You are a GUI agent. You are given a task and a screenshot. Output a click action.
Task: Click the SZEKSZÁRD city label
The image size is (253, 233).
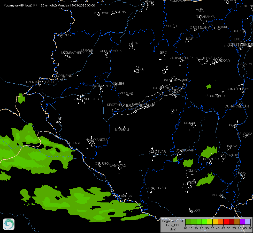229,155
